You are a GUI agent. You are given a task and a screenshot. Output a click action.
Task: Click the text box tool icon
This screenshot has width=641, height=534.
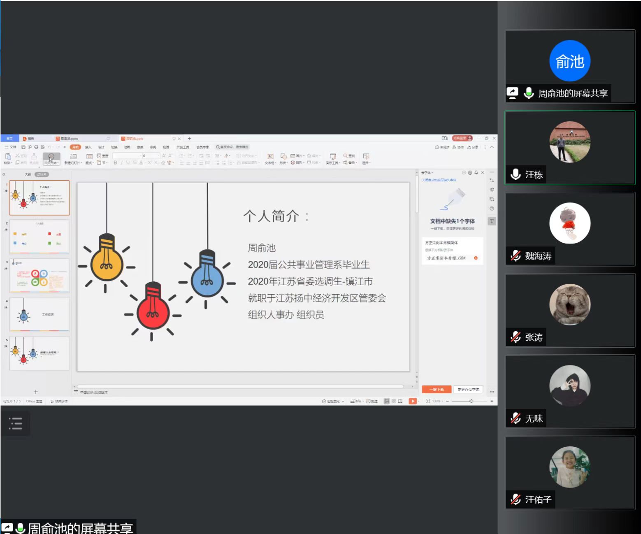[x=270, y=157]
